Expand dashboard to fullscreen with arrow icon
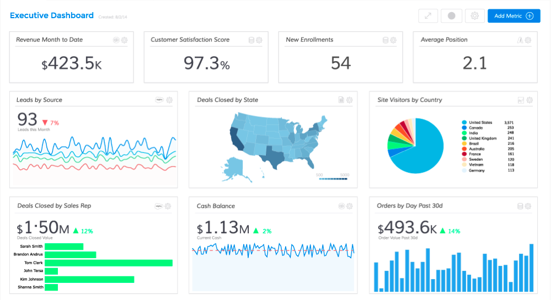The width and height of the screenshot is (551, 300). (429, 16)
